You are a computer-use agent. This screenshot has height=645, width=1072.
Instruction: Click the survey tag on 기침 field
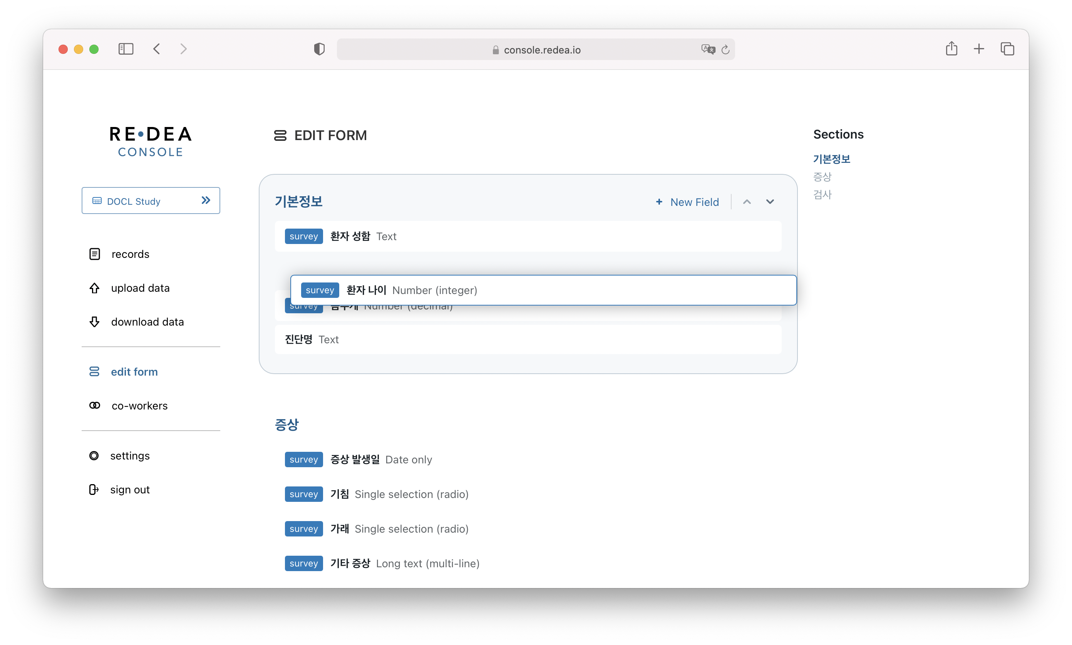click(303, 494)
